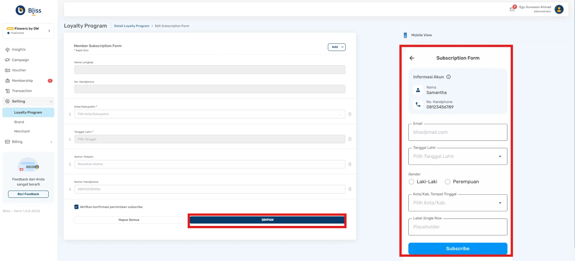The height and width of the screenshot is (261, 575).
Task: Click the Informasi Akun info icon
Action: 449,77
